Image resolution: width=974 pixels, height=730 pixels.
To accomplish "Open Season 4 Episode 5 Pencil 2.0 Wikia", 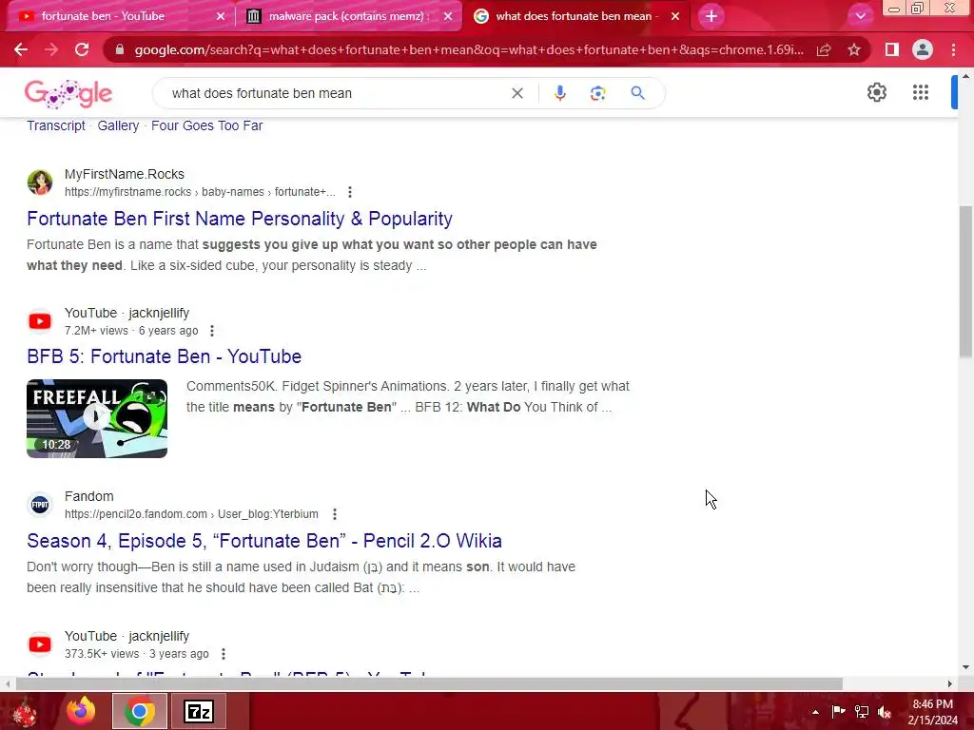I will point(264,541).
